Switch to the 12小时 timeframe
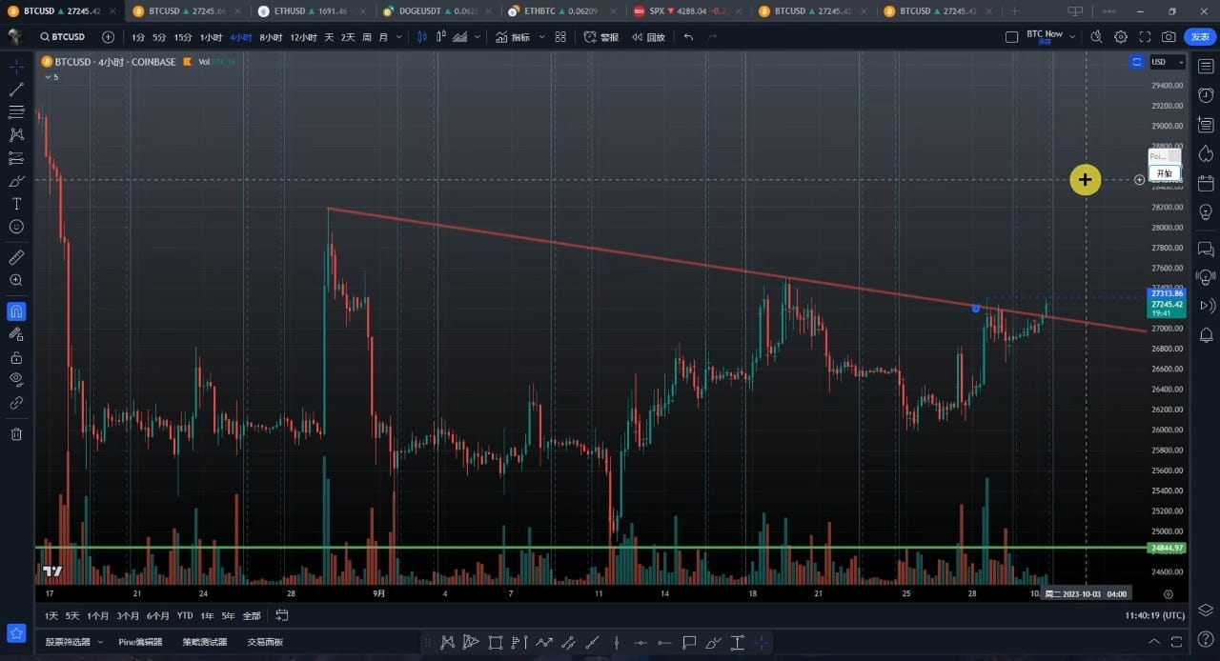The image size is (1220, 661). pos(303,37)
